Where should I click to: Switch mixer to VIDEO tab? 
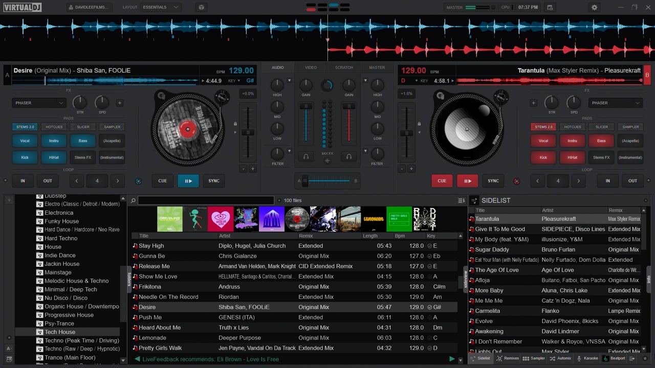pyautogui.click(x=311, y=67)
